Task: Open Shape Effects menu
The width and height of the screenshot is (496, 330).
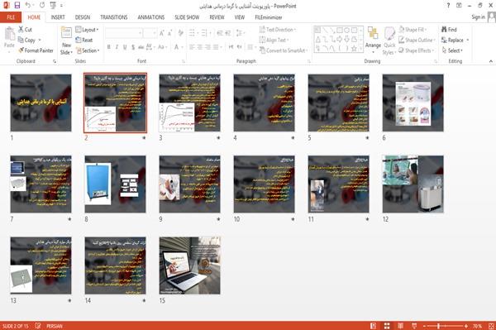Action: (416, 50)
